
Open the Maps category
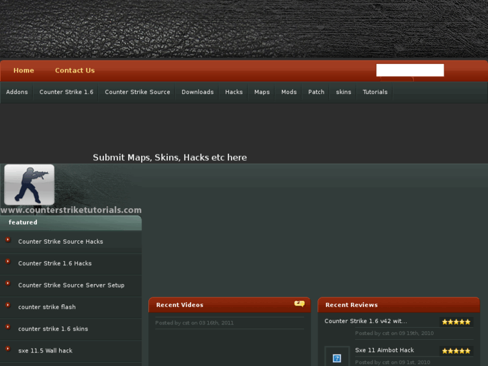[x=262, y=92]
